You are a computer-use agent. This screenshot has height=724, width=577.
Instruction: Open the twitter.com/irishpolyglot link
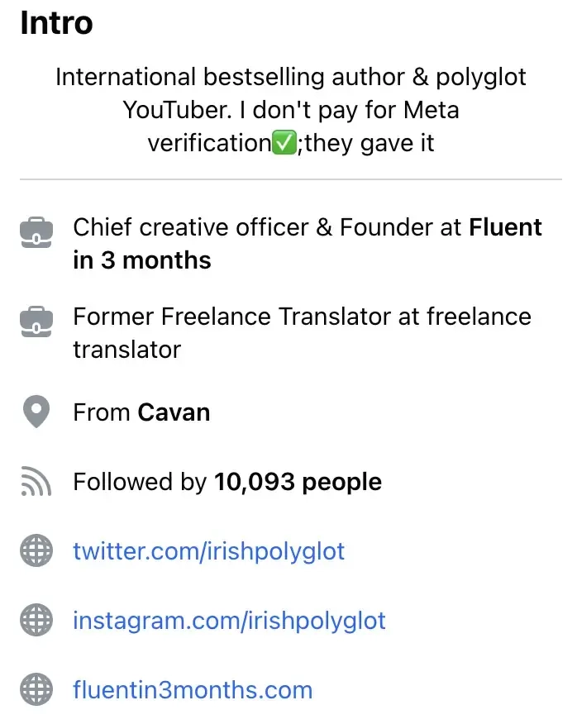[208, 551]
